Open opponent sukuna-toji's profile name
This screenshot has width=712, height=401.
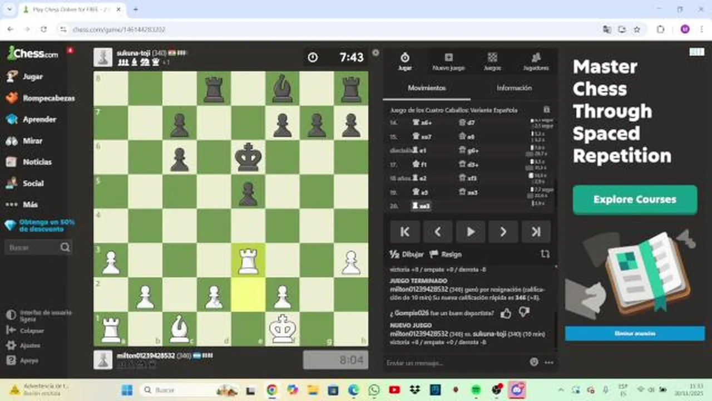pyautogui.click(x=133, y=53)
